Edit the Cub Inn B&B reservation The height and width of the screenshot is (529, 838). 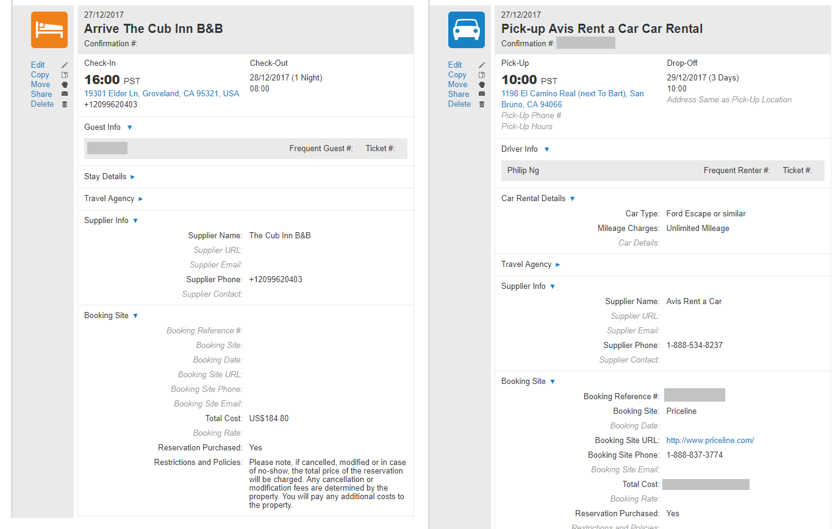click(38, 65)
